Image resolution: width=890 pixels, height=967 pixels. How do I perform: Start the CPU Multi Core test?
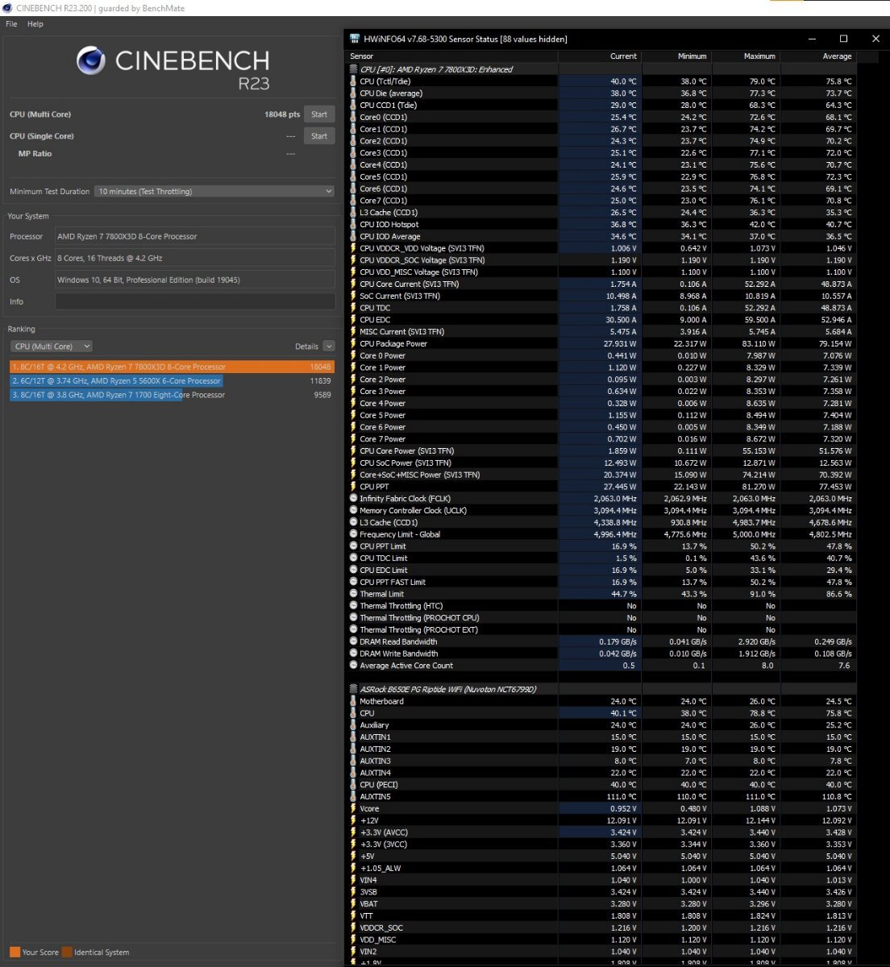point(319,114)
